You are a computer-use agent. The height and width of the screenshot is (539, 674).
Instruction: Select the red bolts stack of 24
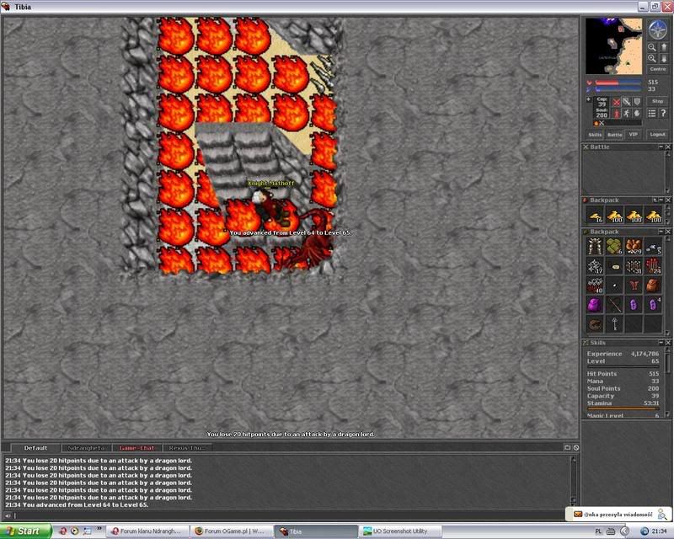click(x=653, y=266)
